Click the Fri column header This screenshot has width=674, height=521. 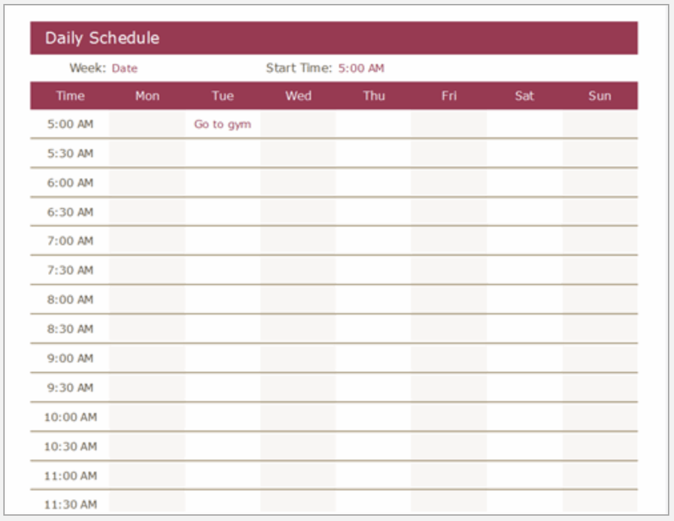[x=449, y=96]
